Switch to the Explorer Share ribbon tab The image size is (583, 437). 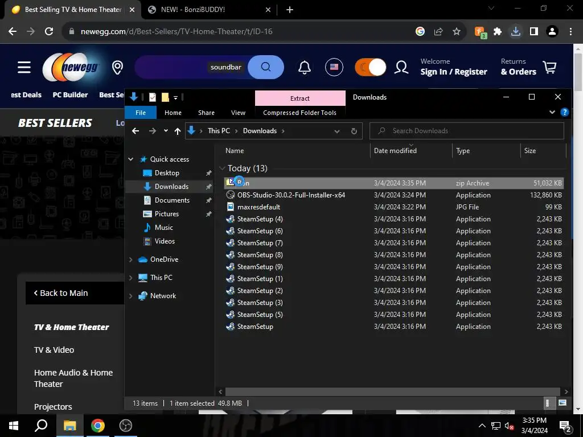click(x=206, y=113)
